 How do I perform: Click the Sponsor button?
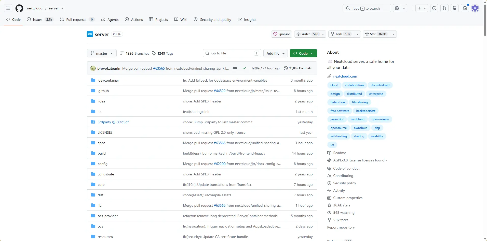(281, 34)
